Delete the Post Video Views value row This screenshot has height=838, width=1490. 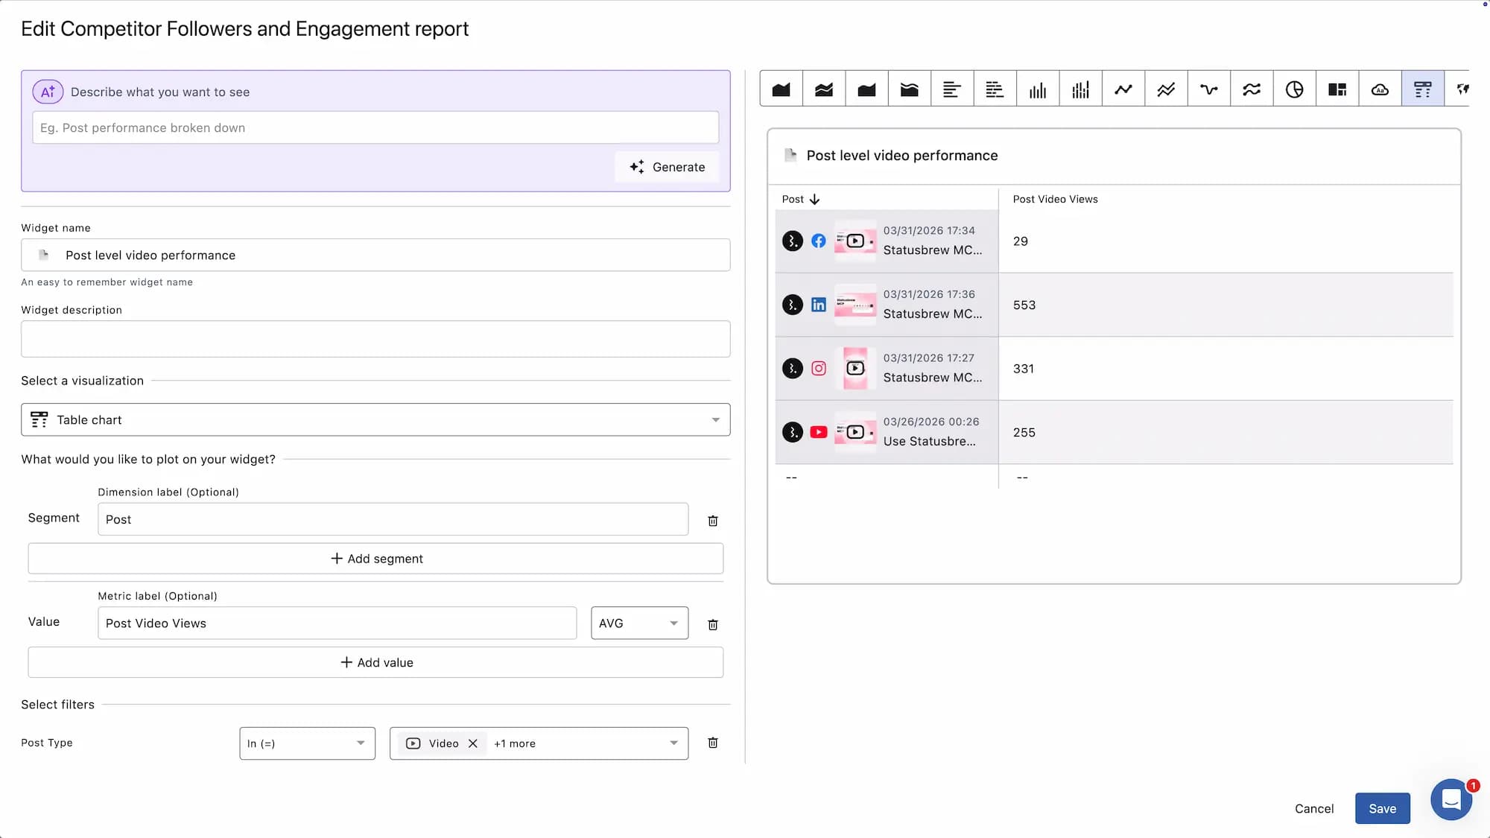click(x=712, y=624)
